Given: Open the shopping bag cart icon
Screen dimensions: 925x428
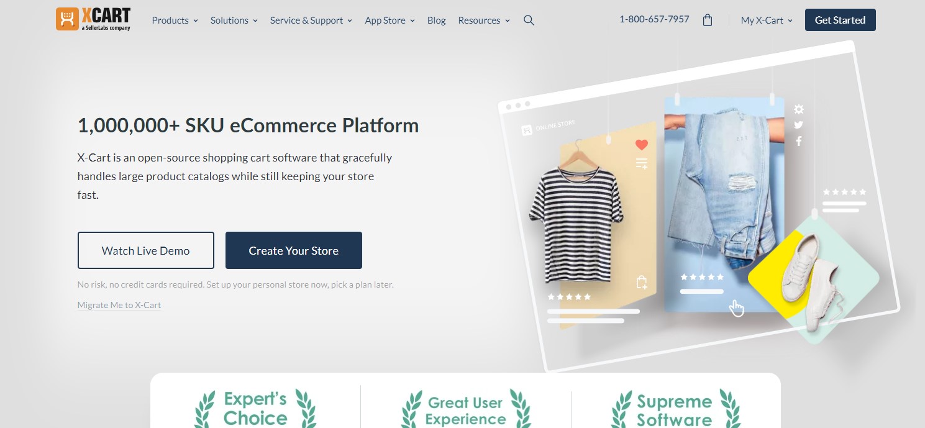Looking at the screenshot, I should point(707,20).
